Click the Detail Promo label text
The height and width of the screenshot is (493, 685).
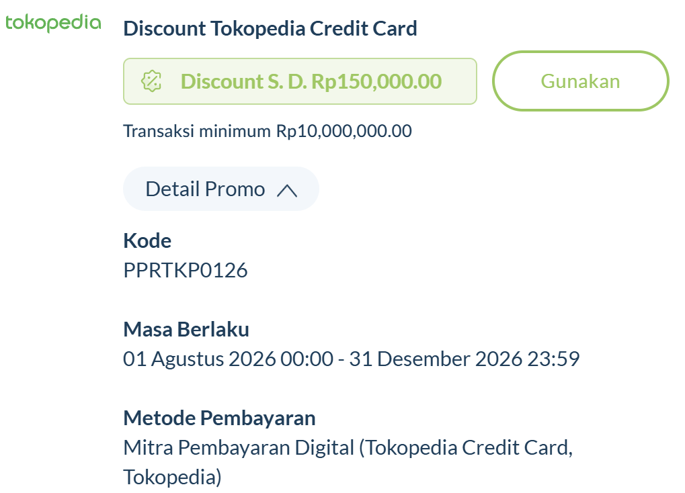(205, 189)
